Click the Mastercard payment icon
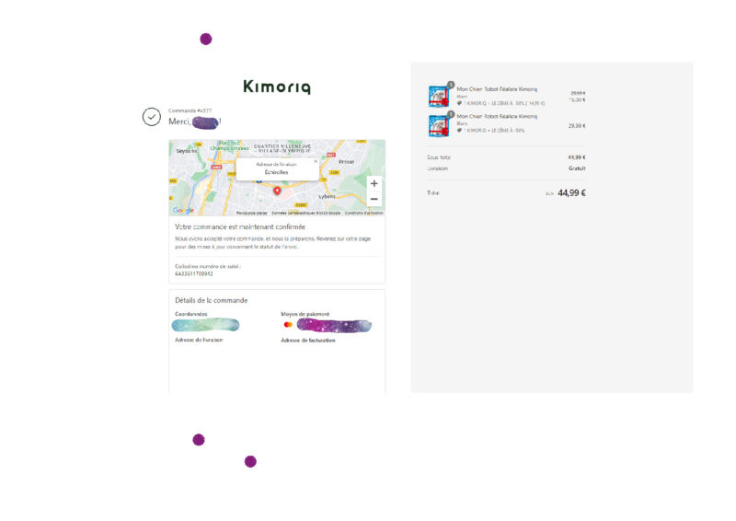The image size is (736, 521). pyautogui.click(x=288, y=325)
